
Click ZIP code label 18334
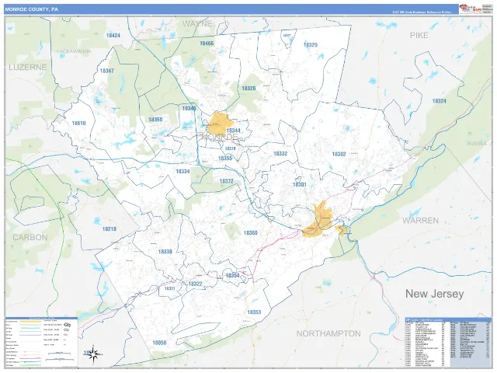click(183, 171)
